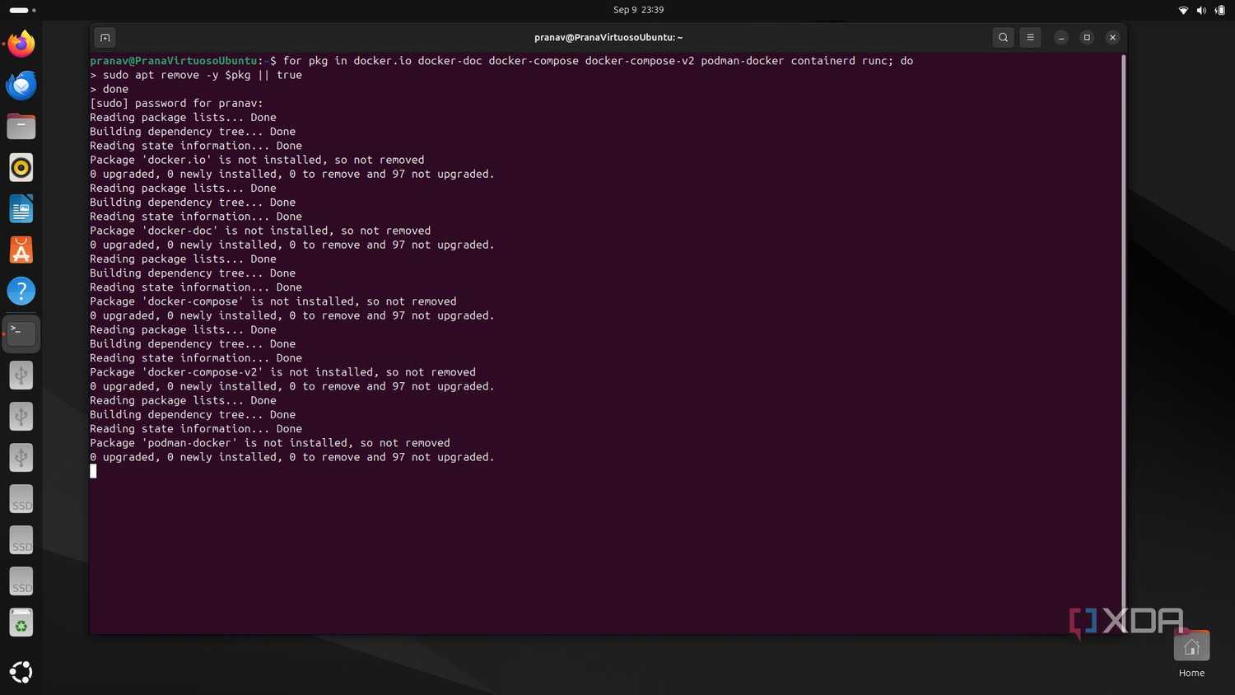
Task: Click the 'sudo apt remove -y $pkg || true' line
Action: [x=196, y=75]
